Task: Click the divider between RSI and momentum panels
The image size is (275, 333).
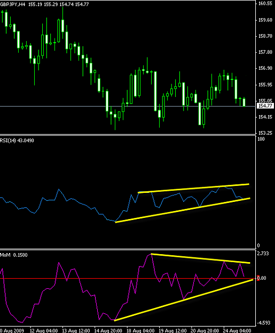Action: pos(128,249)
